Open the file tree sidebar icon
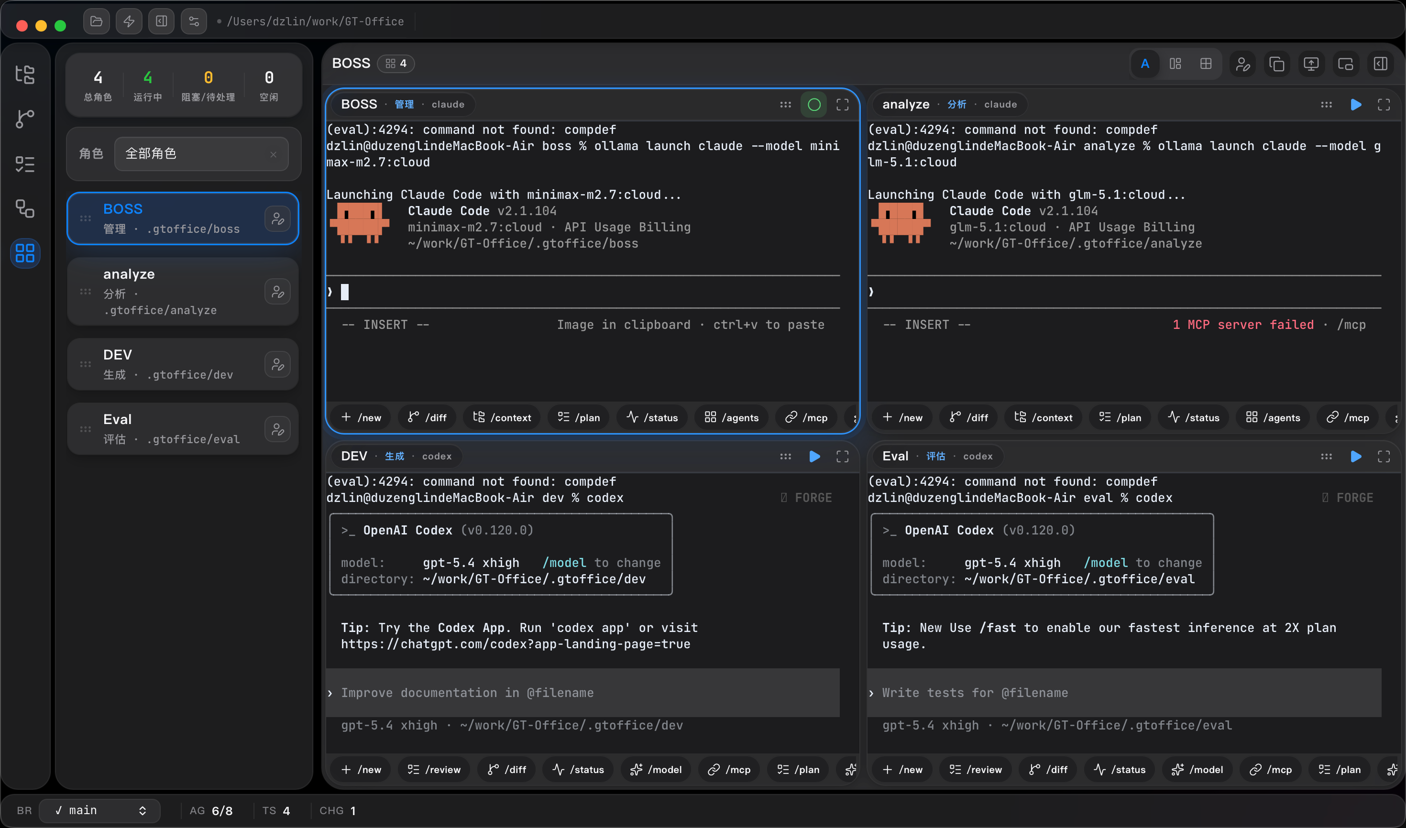1406x828 pixels. point(24,74)
